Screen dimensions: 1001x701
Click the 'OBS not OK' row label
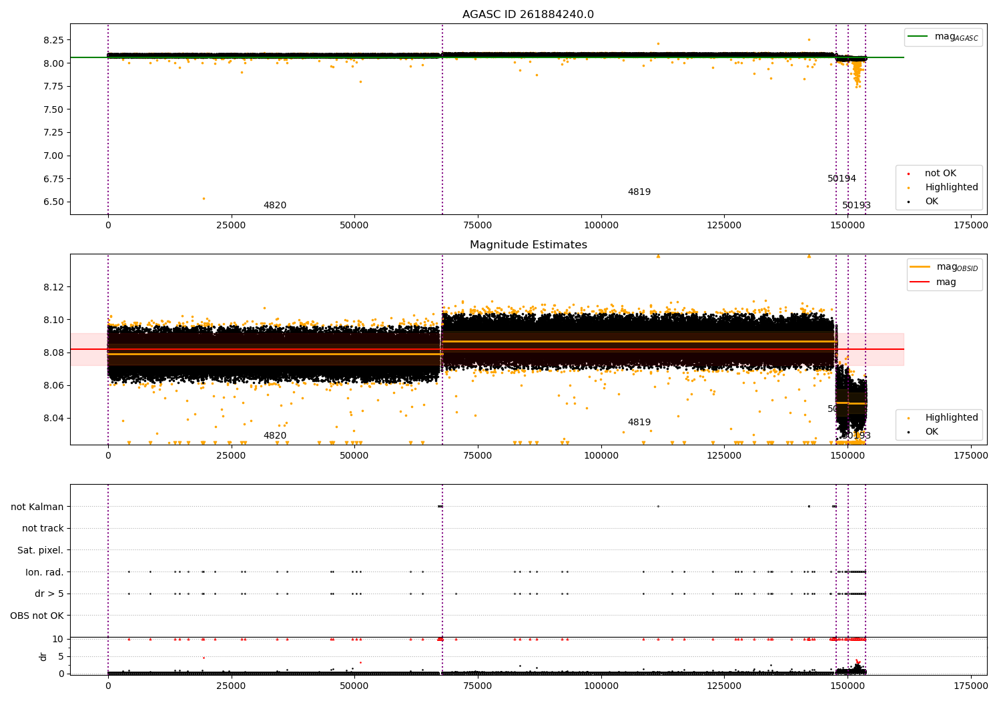37,616
